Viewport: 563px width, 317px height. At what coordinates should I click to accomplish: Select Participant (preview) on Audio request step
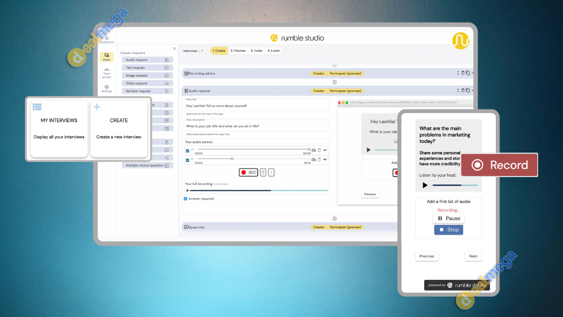(x=346, y=91)
